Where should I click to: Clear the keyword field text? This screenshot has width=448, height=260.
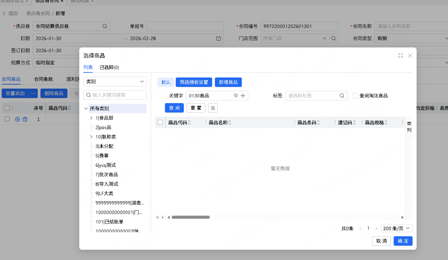point(236,96)
